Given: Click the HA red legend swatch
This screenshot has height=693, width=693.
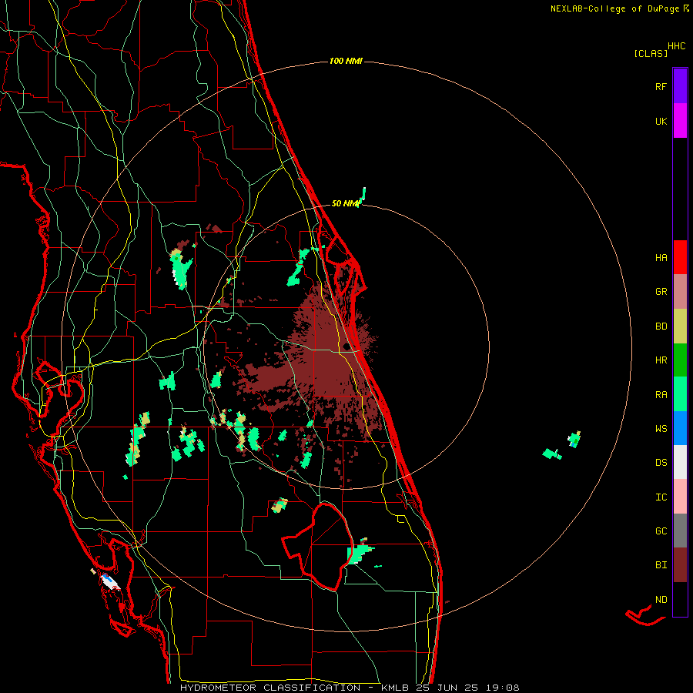Looking at the screenshot, I should 680,257.
